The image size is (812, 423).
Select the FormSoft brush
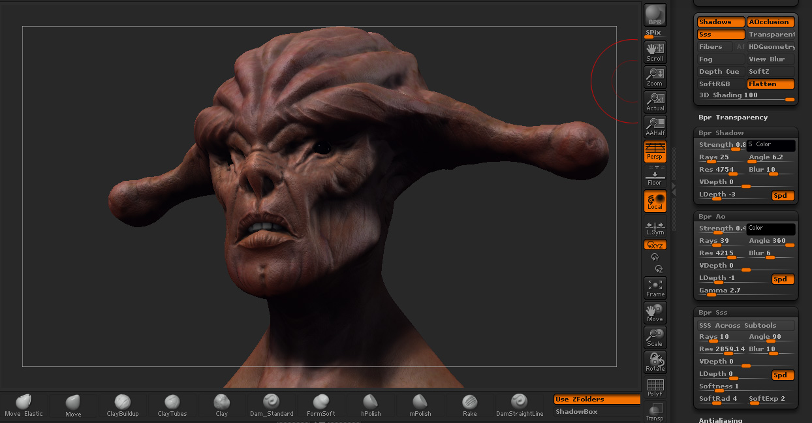[321, 405]
